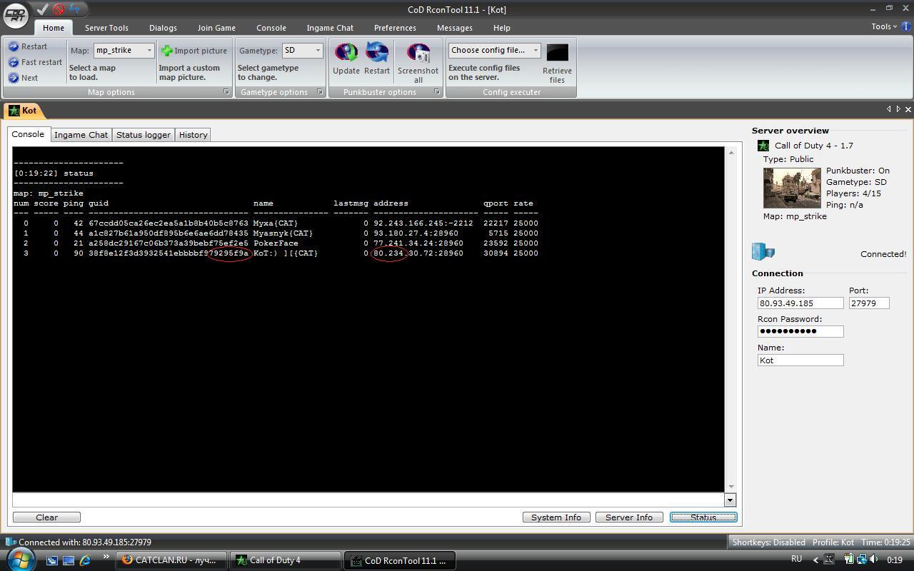Viewport: 914px width, 571px height.
Task: Click Import picture with green plus
Action: pyautogui.click(x=194, y=51)
